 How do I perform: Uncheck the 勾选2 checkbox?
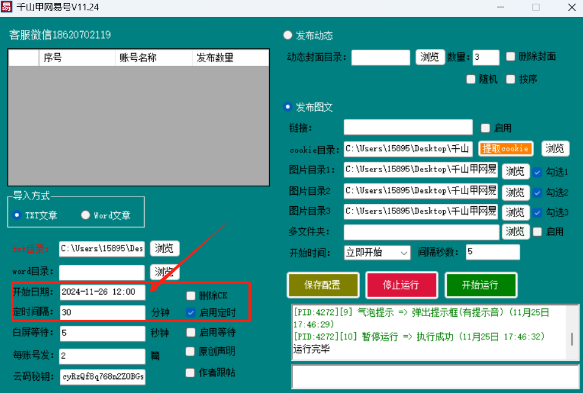(x=537, y=193)
